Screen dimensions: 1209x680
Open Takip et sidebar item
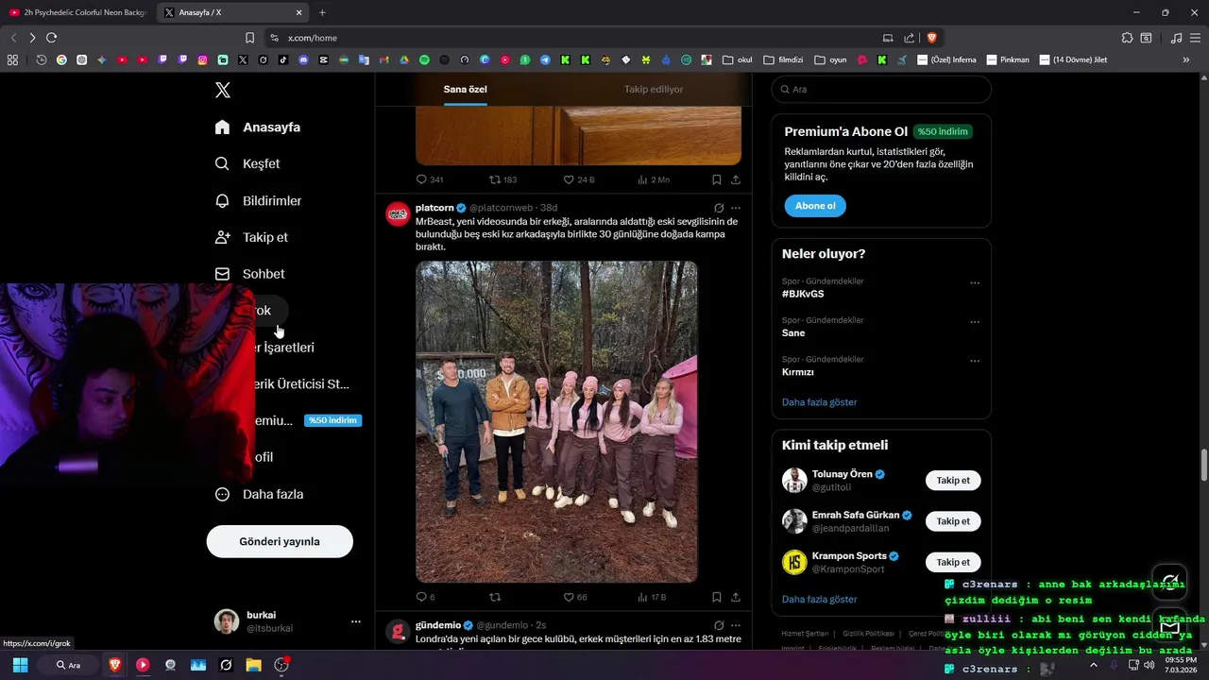point(251,237)
